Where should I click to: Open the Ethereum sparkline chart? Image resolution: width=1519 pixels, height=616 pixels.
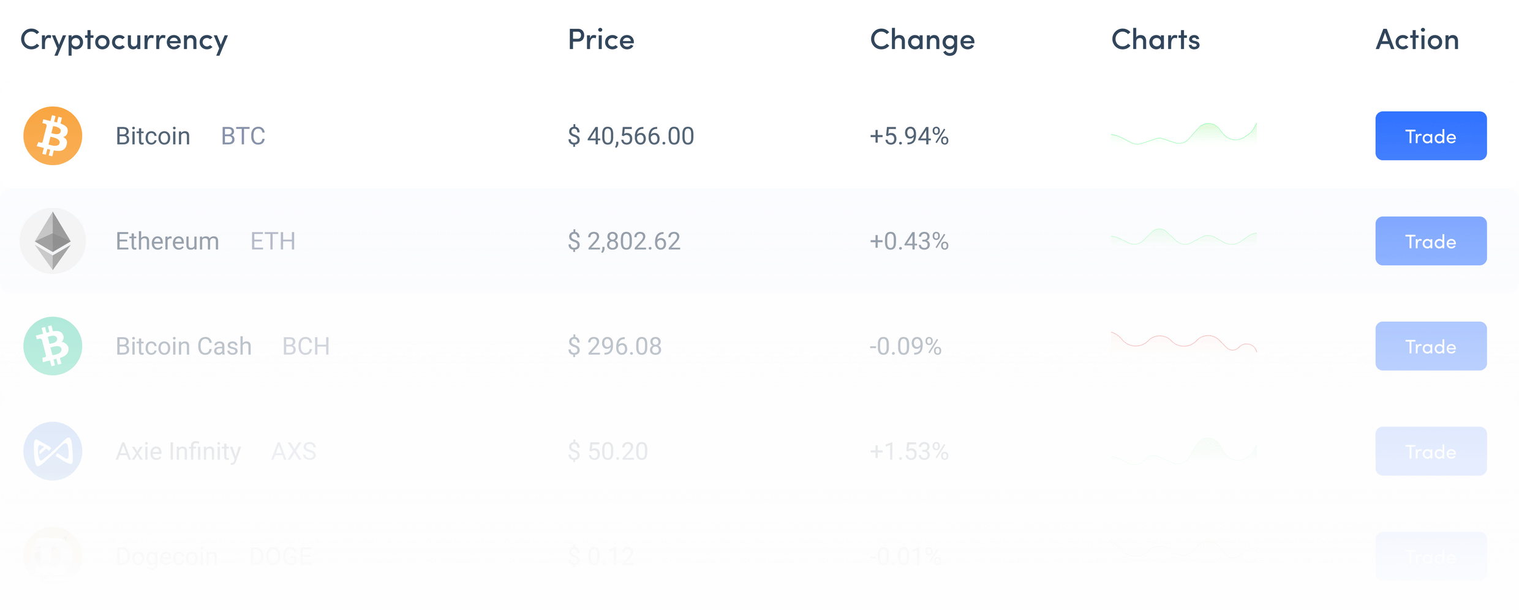1184,238
